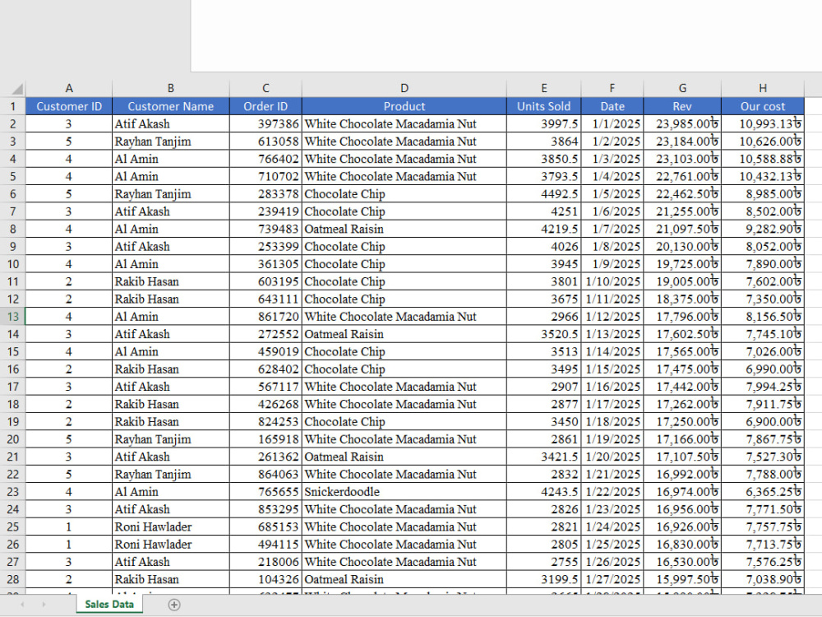Select Oatmeal Raisin in row 14
Screen dimensions: 822x617
click(x=404, y=334)
